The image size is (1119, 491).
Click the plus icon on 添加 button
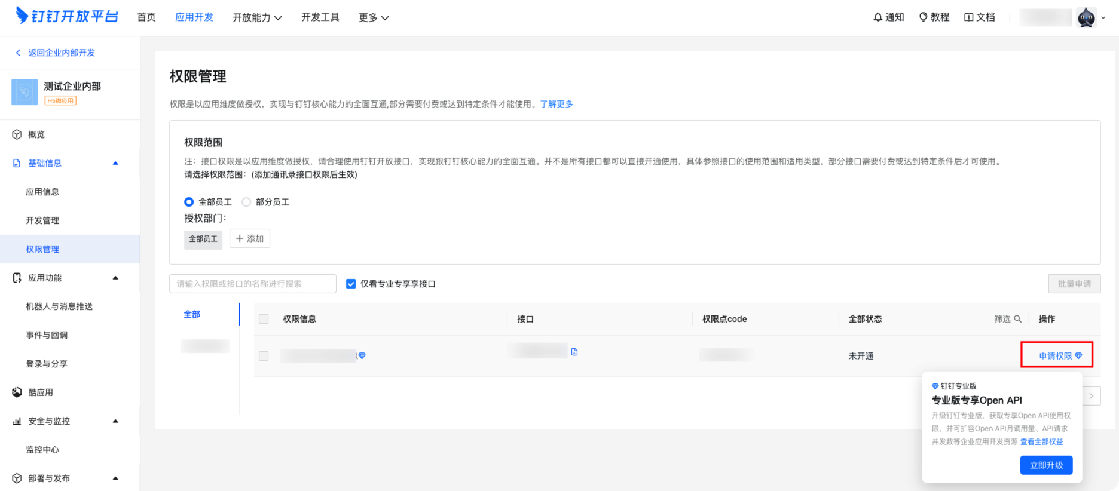pyautogui.click(x=240, y=238)
